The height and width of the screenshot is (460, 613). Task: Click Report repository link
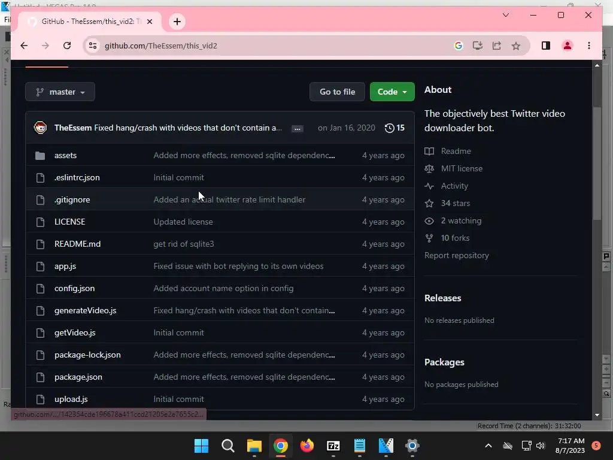(x=457, y=255)
